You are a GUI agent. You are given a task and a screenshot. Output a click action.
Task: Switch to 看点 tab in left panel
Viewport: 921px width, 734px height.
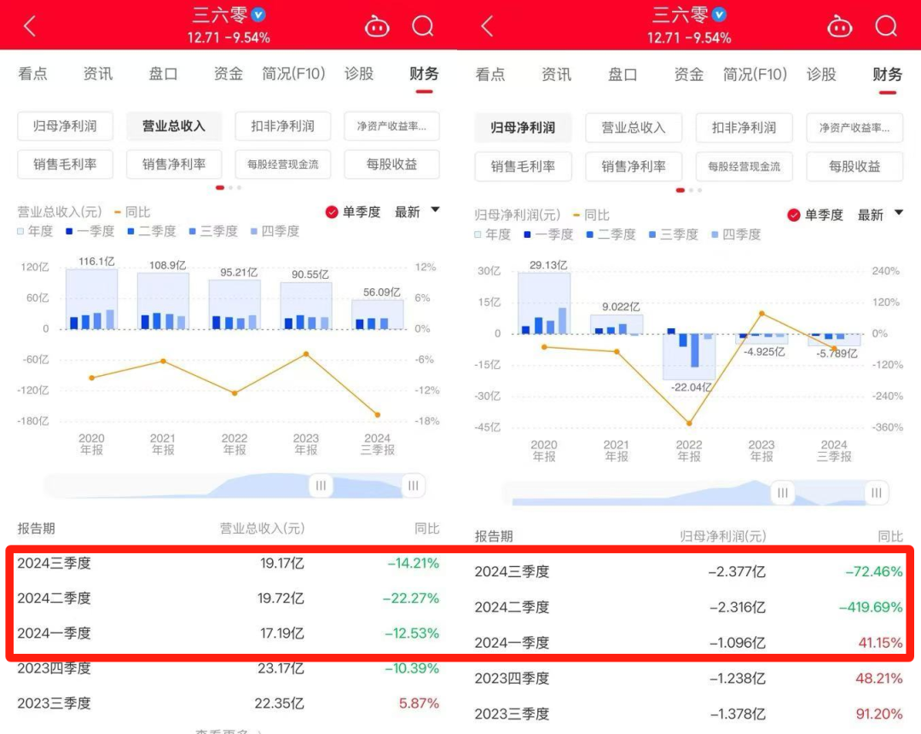click(x=33, y=73)
